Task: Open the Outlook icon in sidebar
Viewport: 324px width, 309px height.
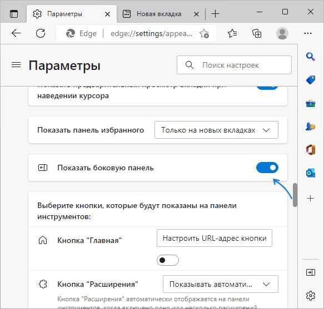Action: 310,173
